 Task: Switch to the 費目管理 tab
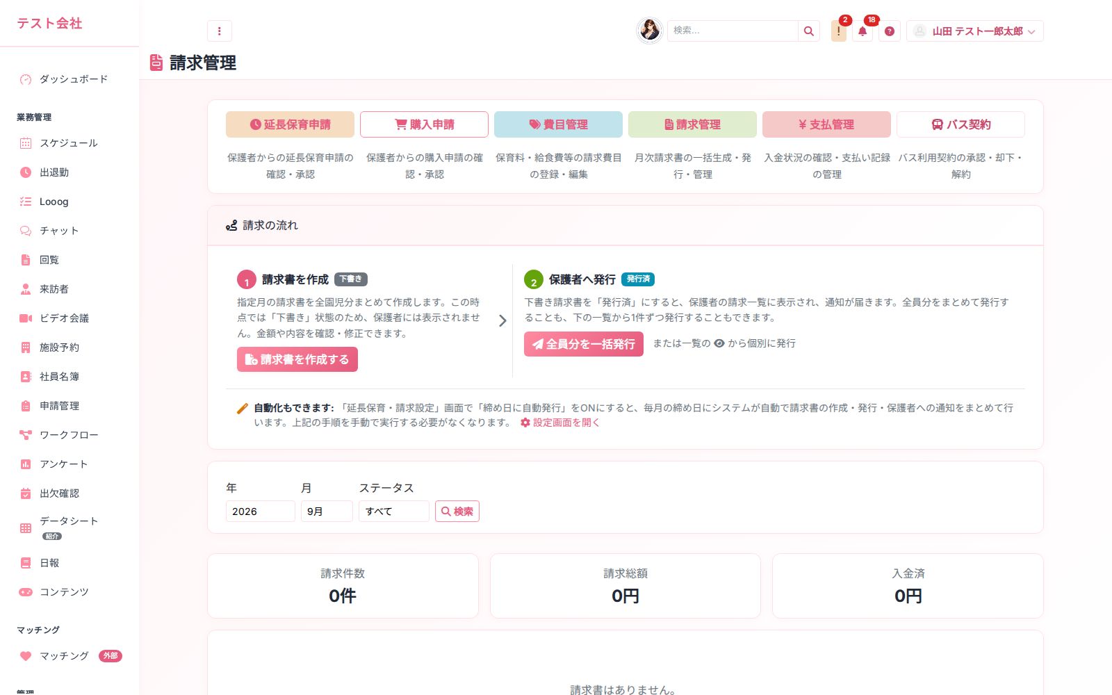pos(558,124)
